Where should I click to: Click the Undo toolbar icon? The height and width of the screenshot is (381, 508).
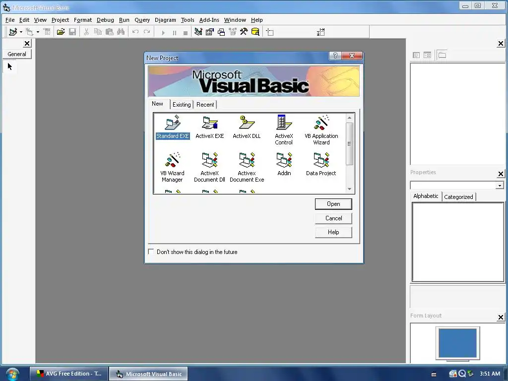tap(135, 32)
